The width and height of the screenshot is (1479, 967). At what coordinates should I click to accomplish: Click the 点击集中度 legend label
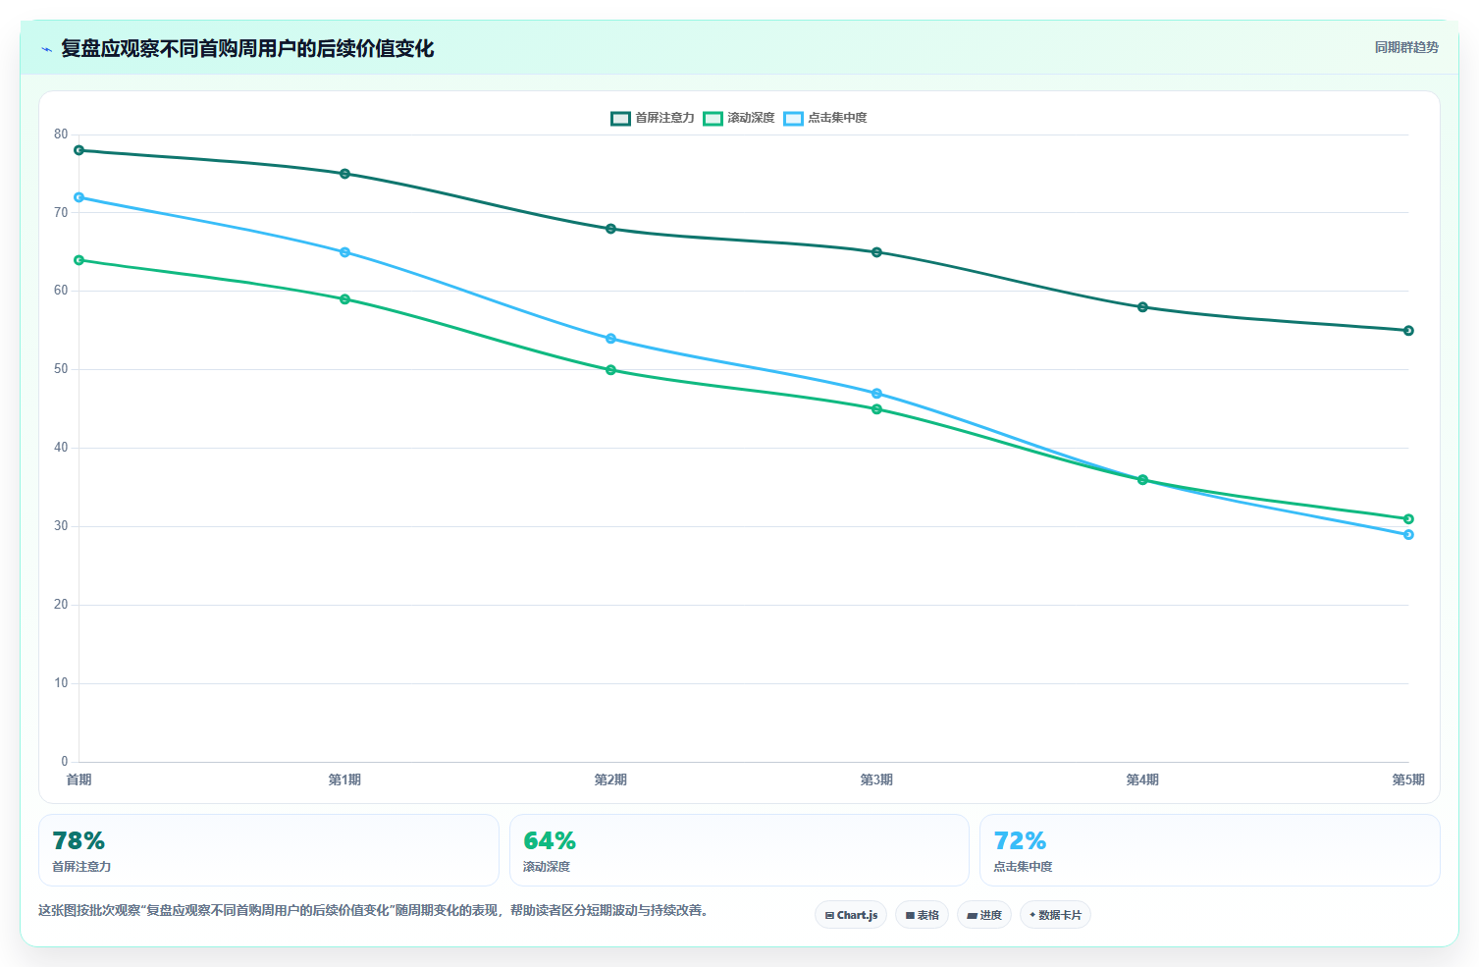pos(837,118)
